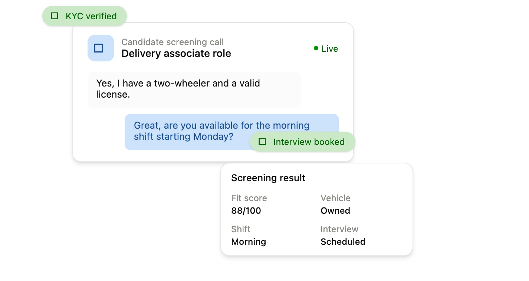Select the Morning shift value
Viewport: 529px width, 281px height.
coord(249,242)
